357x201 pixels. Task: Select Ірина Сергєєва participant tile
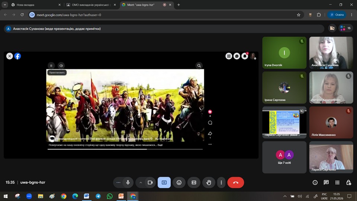[284, 87]
